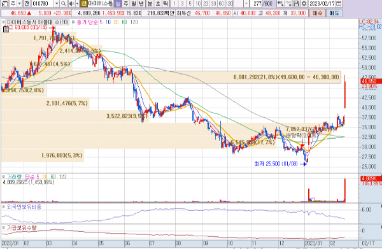Click the small square before 거래량 단순 label

pyautogui.click(x=4, y=176)
